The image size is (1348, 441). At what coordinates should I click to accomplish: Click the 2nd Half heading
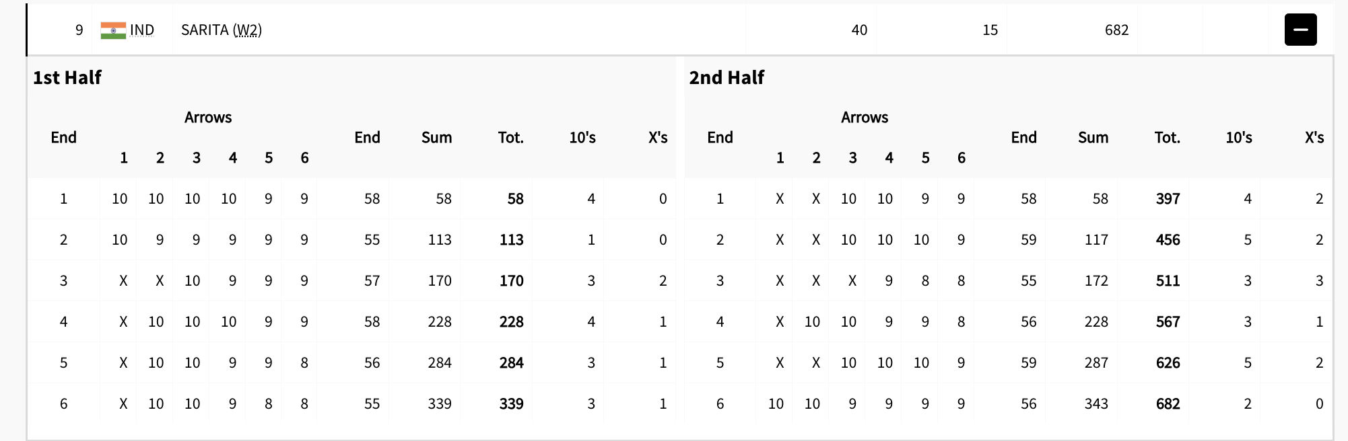pyautogui.click(x=727, y=78)
